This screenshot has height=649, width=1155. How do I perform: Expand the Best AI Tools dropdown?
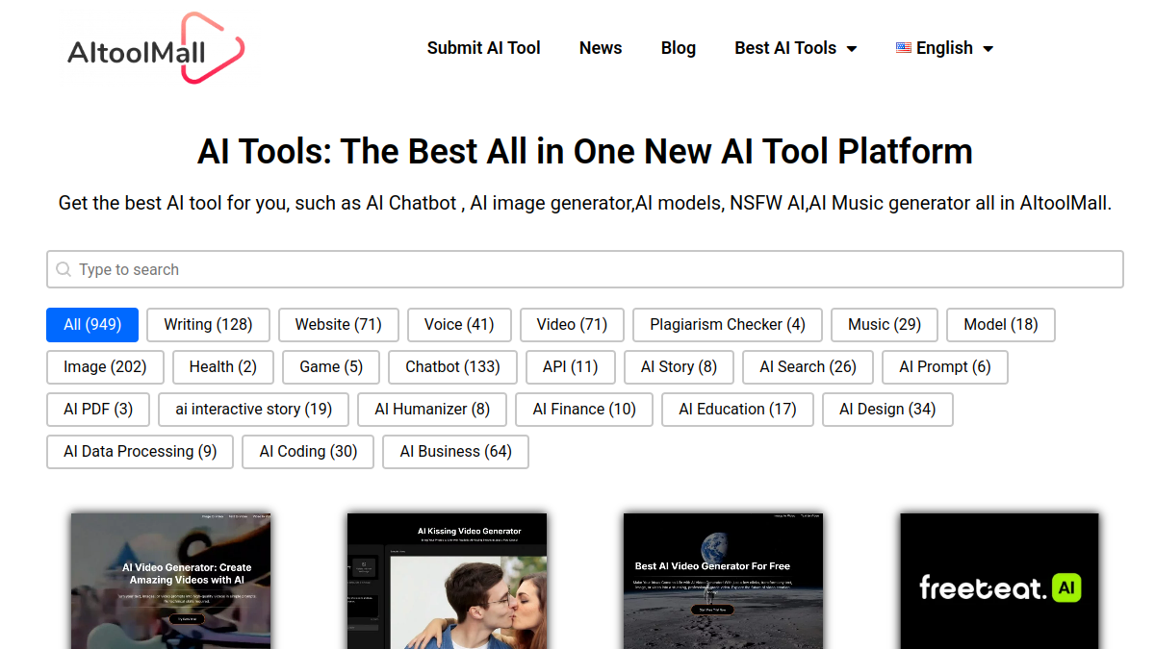(795, 48)
